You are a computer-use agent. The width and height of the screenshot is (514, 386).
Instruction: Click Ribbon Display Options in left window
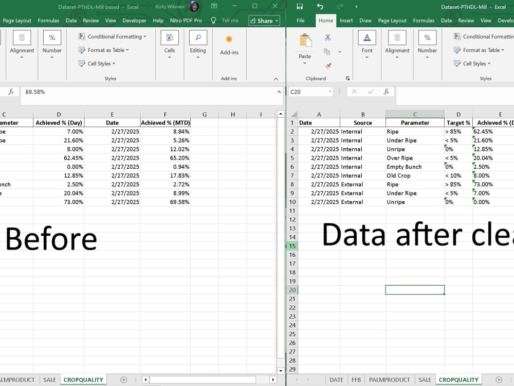point(214,6)
